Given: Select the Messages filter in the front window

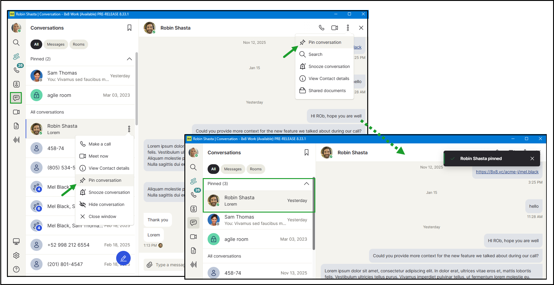Looking at the screenshot, I should 233,169.
